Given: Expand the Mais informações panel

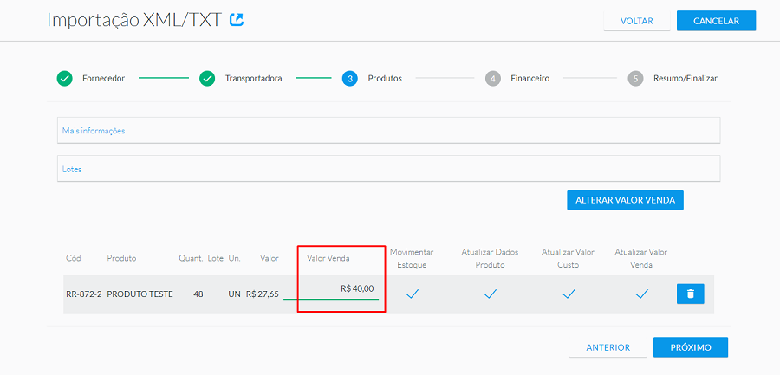Looking at the screenshot, I should (x=388, y=130).
